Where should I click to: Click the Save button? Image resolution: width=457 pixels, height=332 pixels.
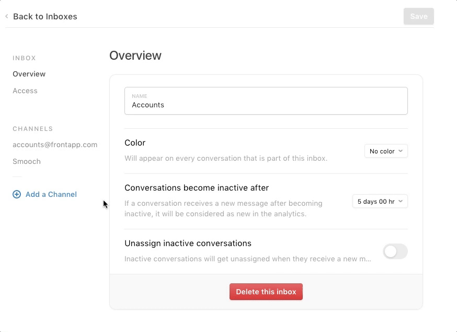[419, 16]
